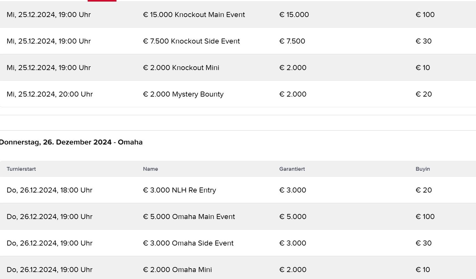Click the guaranteed amount cell for Knockout Side Event
The image size is (476, 279).
point(292,41)
